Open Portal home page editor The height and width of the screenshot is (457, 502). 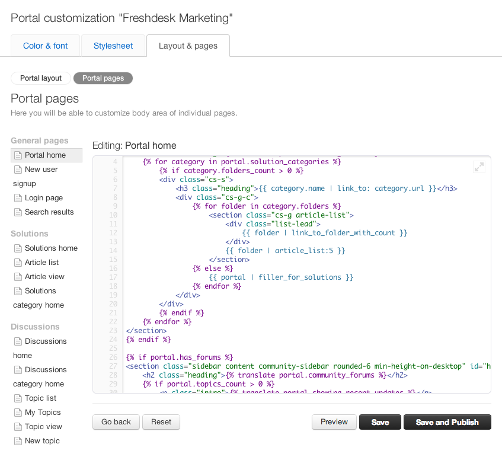[46, 155]
